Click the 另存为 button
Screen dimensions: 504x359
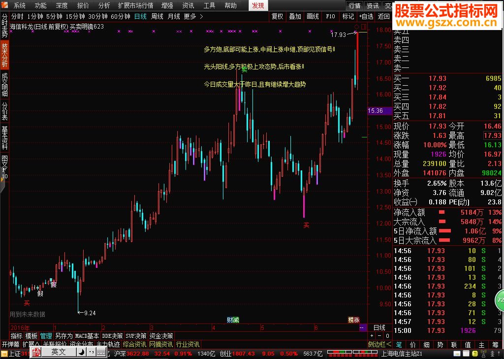(63, 336)
